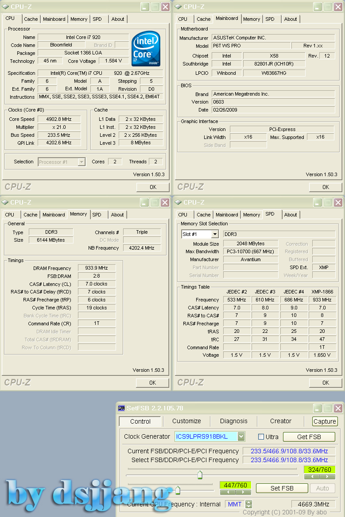Click the P6T WS PRO model field
The image size is (345, 517).
point(251,46)
